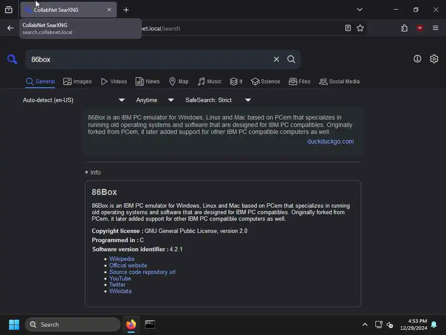Screen dimensions: 446x335
Task: Open the duckduckgo.com source link
Action: 330,141
